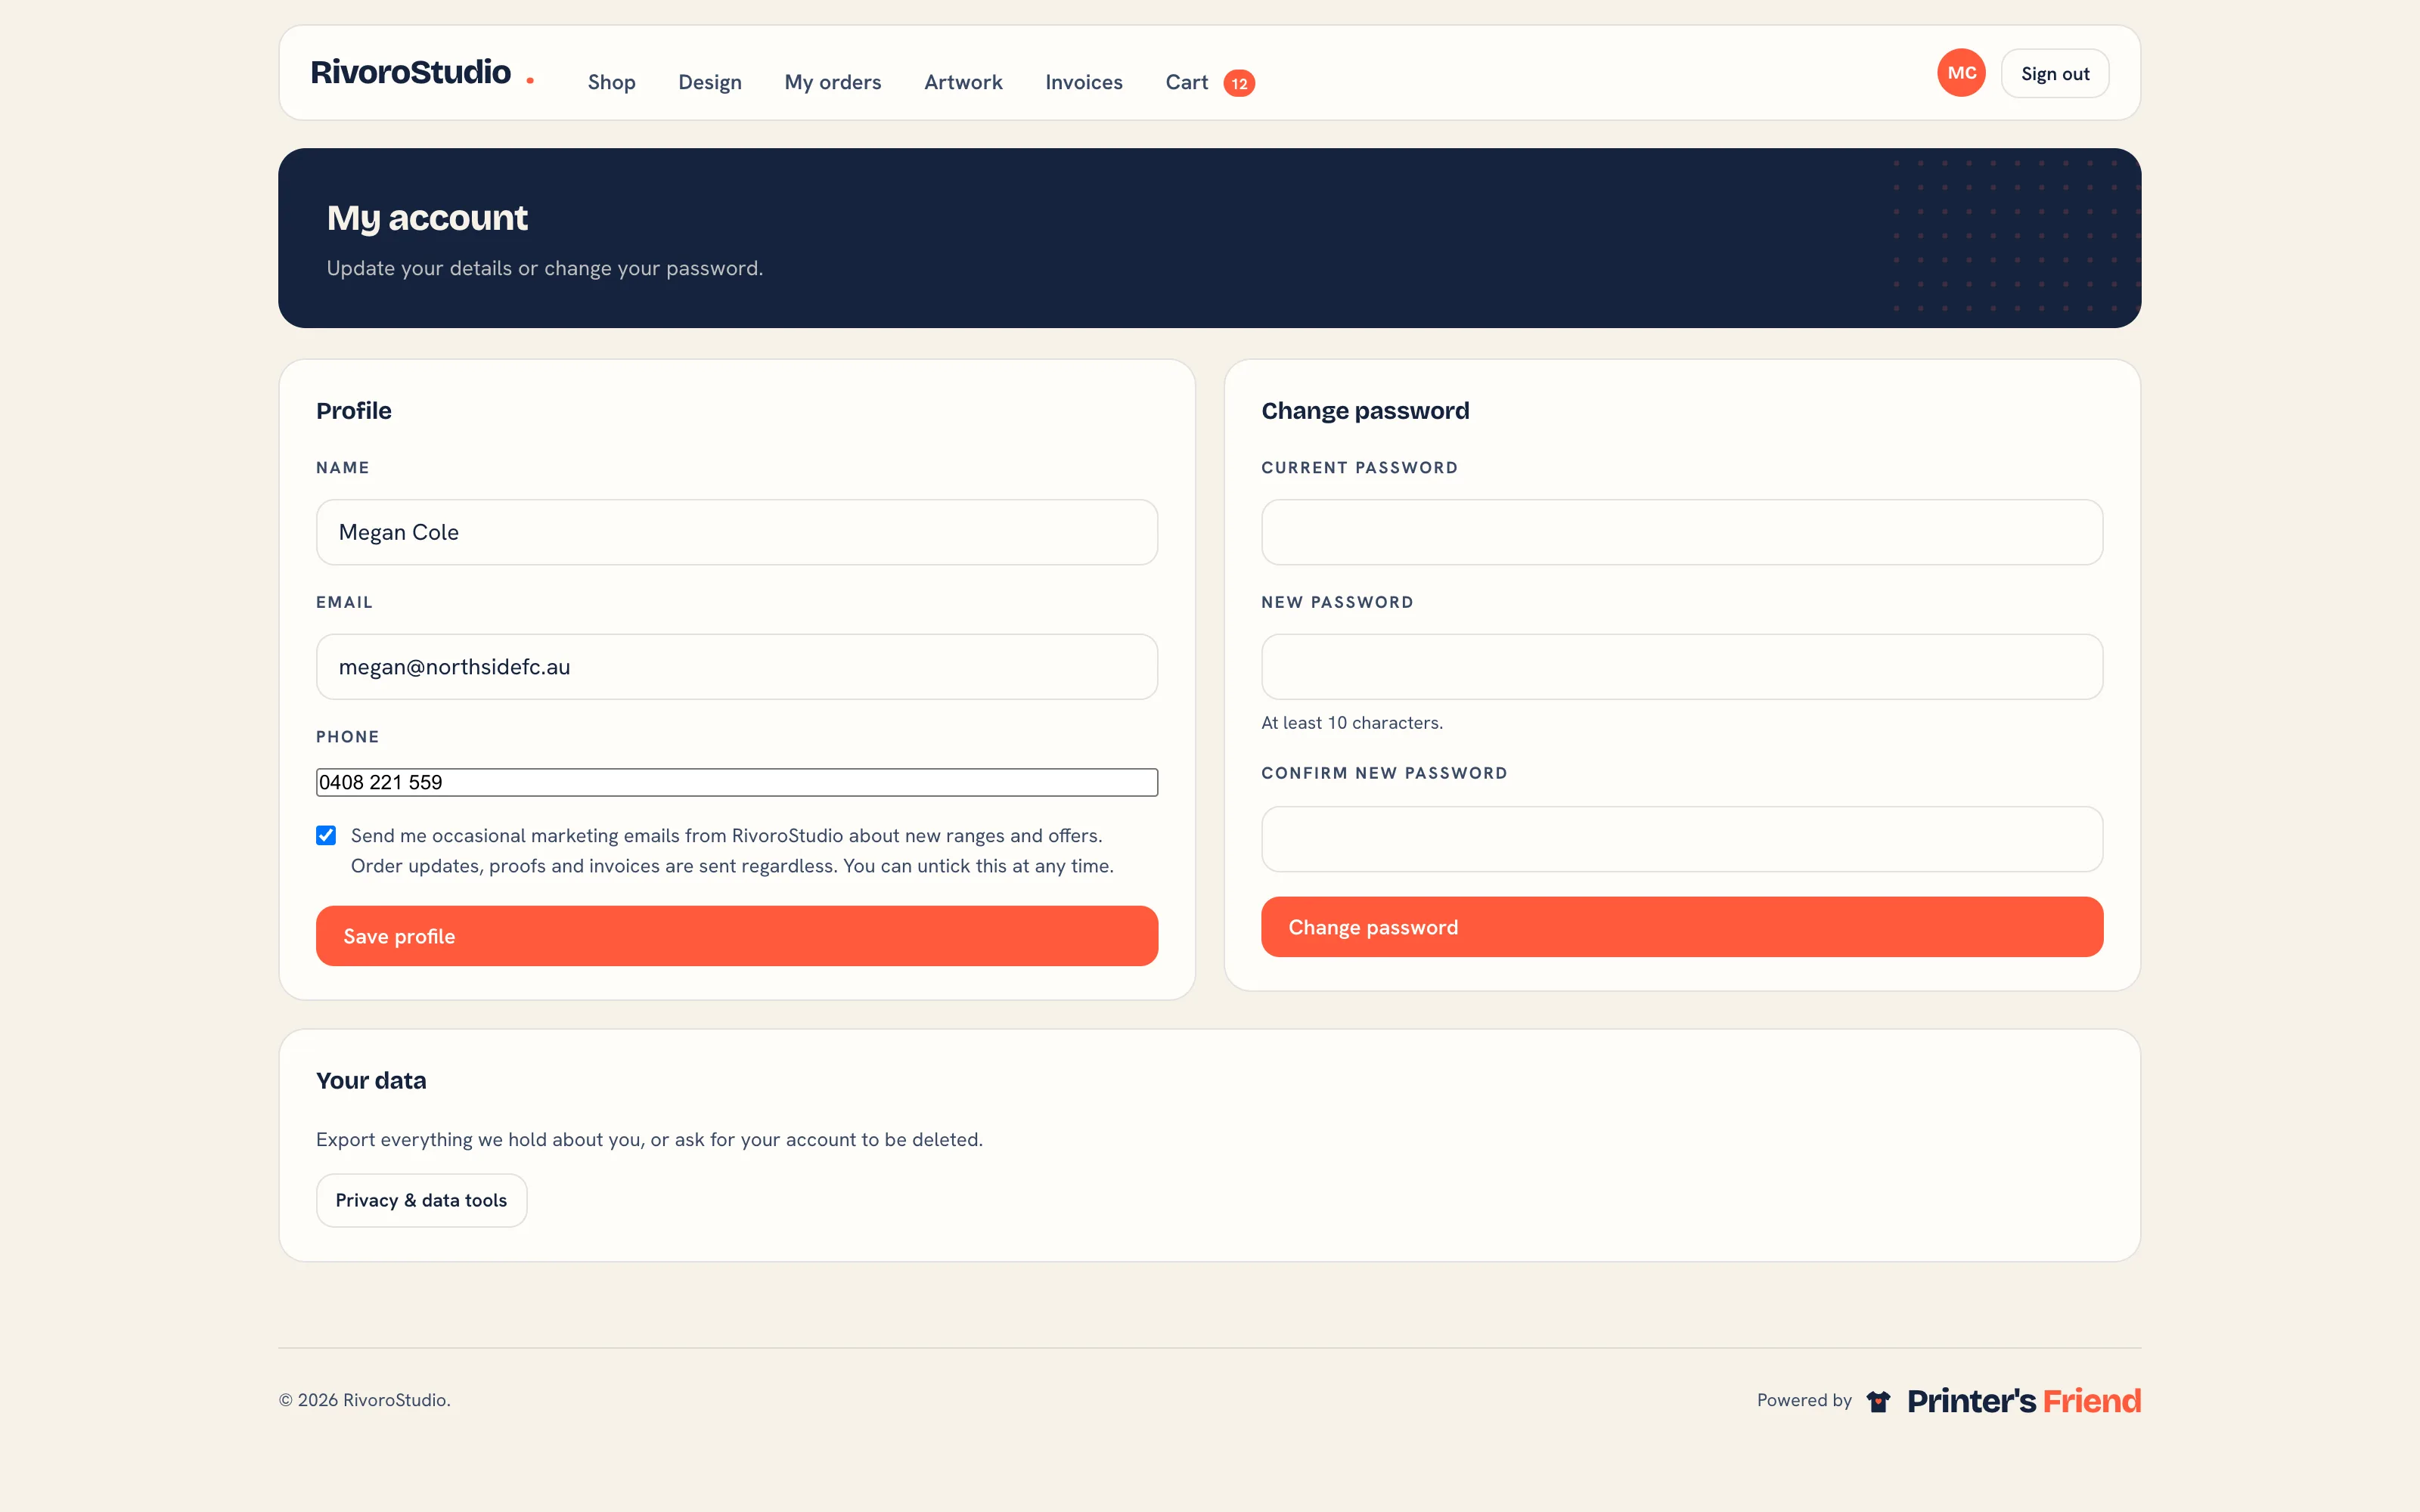Click the marketing emails label text
The image size is (2420, 1512).
[x=732, y=851]
